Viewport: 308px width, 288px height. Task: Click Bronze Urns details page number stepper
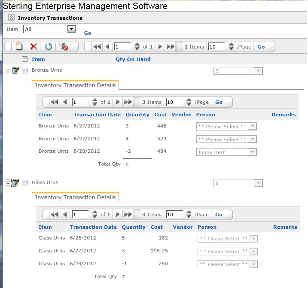coord(95,102)
